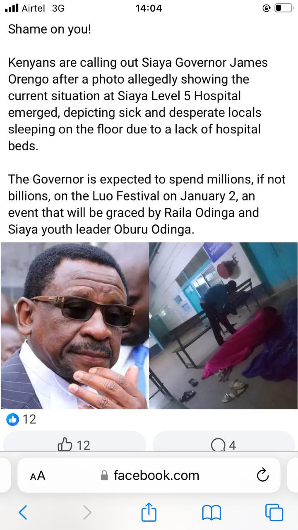Screen dimensions: 298x530
Task: Tap the padlock icon beside facebook.com
Action: point(105,475)
